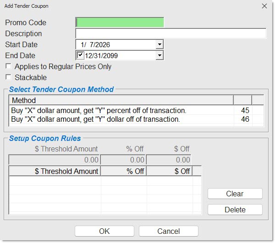Viewport: 275px width, 243px height.
Task: Click the $ Threshold Amount grid column header
Action: point(55,171)
